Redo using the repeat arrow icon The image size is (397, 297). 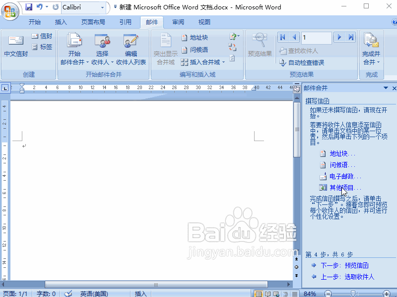coord(56,7)
